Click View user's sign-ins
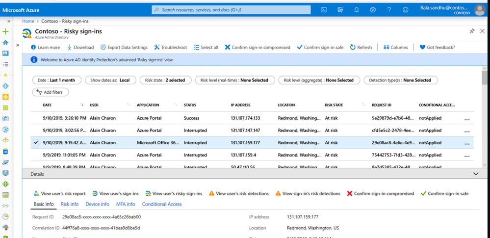This screenshot has width=490, height=238. pos(115,194)
